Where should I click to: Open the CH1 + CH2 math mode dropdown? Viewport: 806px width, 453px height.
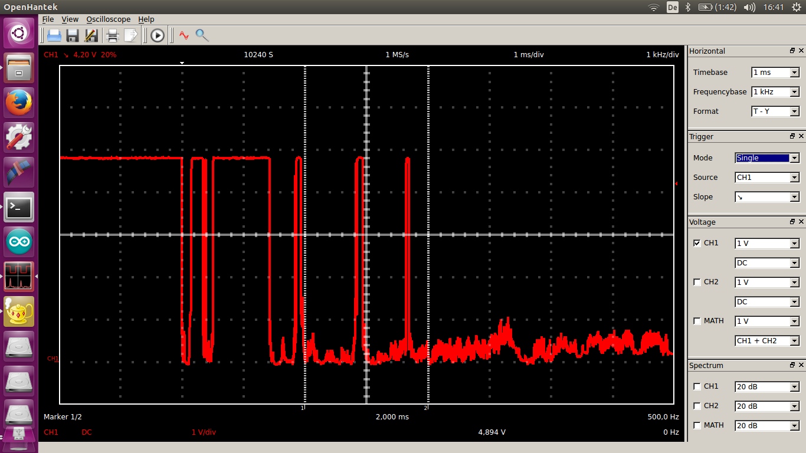(767, 341)
